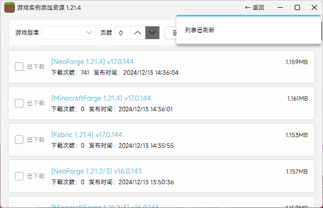The image size is (323, 208).
Task: Tick the MinecraftForge 1.21.4 checkbox
Action: (19, 103)
